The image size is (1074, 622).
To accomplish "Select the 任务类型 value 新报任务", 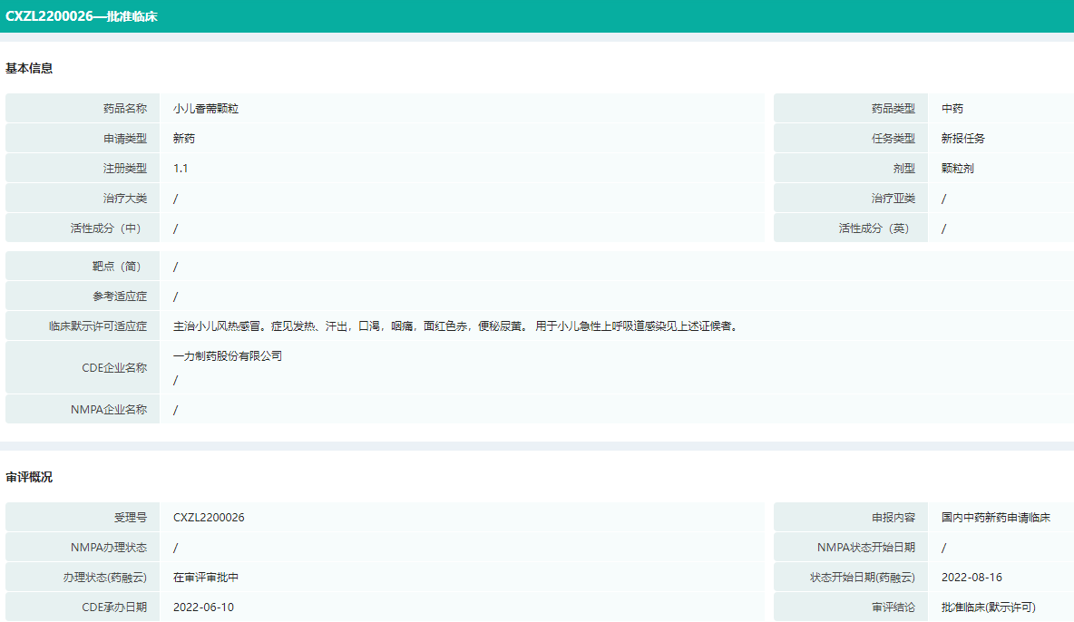I will (x=963, y=139).
